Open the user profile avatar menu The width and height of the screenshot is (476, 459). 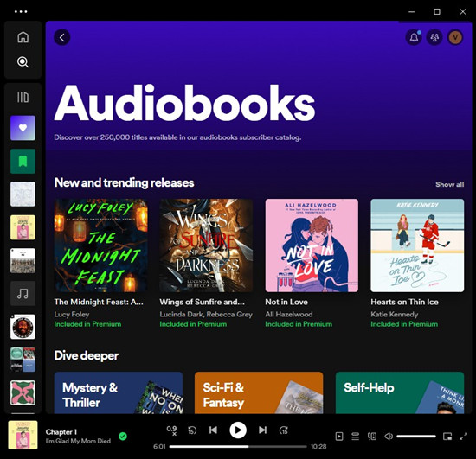click(455, 37)
